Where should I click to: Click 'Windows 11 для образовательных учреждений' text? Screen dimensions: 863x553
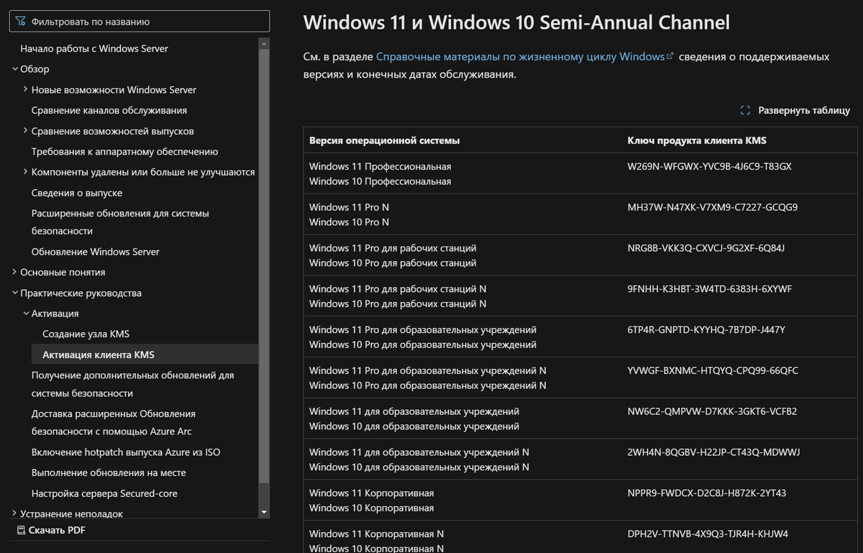click(x=414, y=411)
